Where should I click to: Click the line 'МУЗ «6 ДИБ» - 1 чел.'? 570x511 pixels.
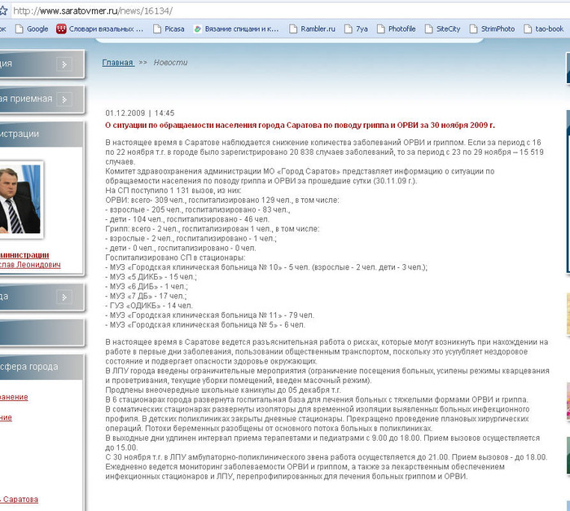pos(147,286)
